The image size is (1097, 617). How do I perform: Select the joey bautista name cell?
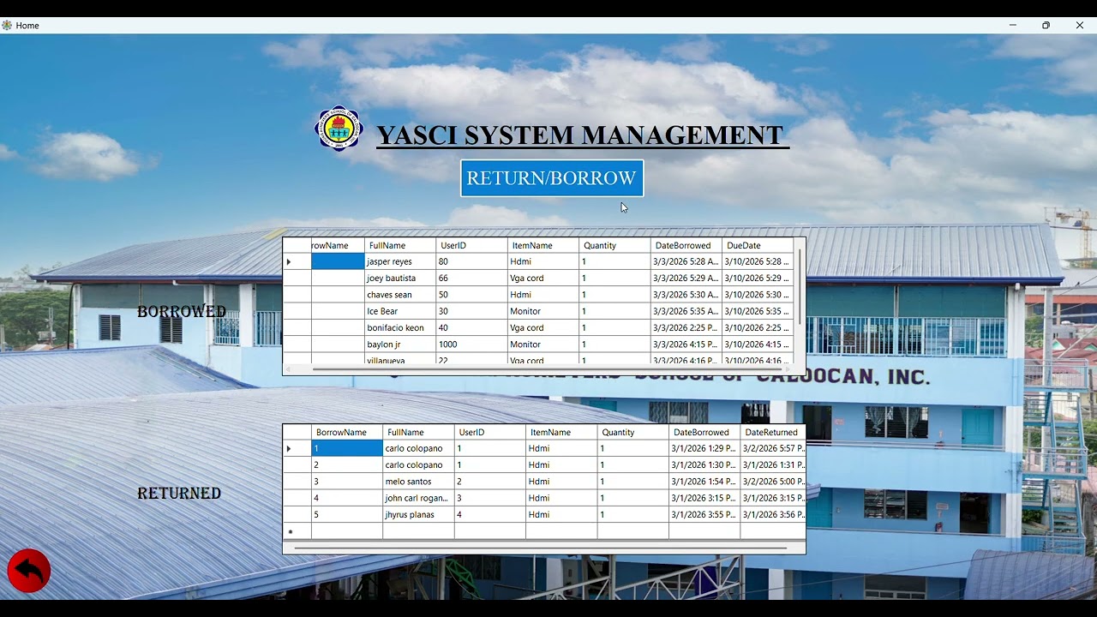point(400,278)
